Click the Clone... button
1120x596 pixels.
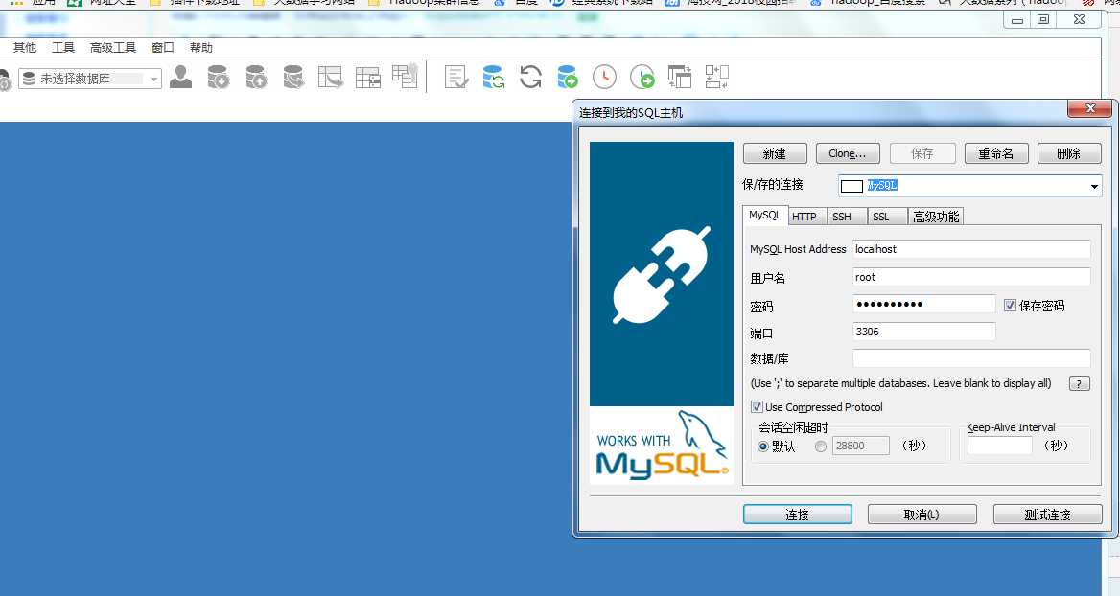point(848,153)
